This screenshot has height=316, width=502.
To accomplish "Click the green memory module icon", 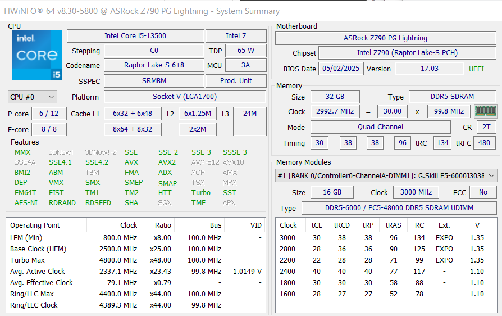I will (485, 111).
